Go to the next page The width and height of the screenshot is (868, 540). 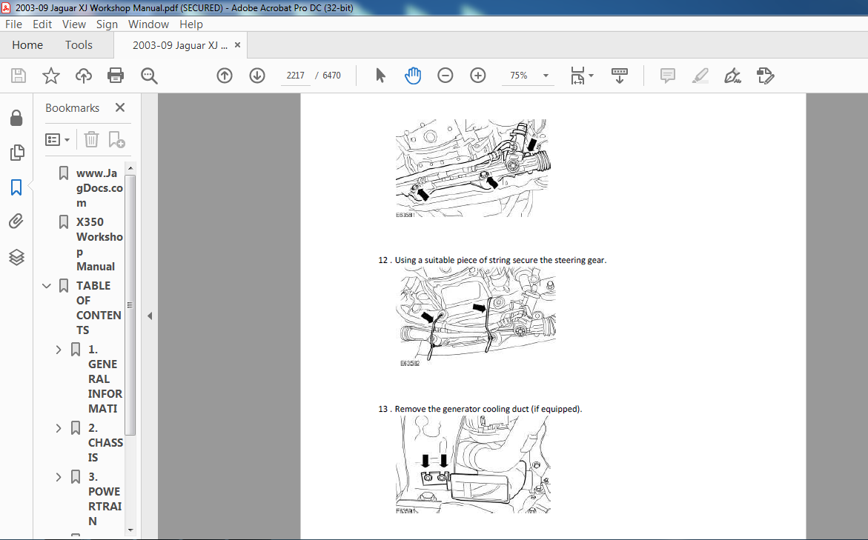tap(257, 76)
